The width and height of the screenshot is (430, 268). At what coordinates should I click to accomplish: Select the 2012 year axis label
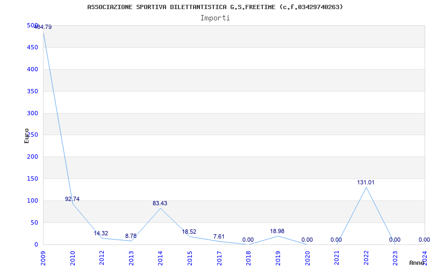[102, 258]
